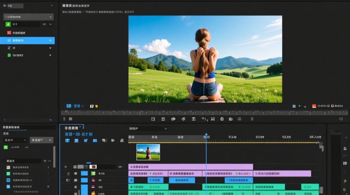
Task: Click the gray arrow-shaped icon in the timeline toolbar
Action: 113,140
